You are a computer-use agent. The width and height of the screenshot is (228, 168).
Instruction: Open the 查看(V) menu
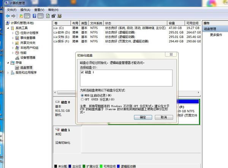pos(38,9)
